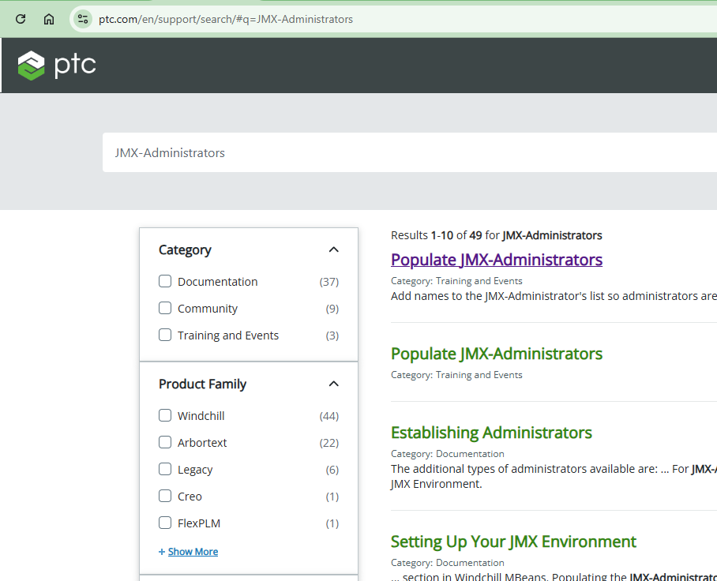
Task: Select the Windchill product family checkbox
Action: [165, 415]
